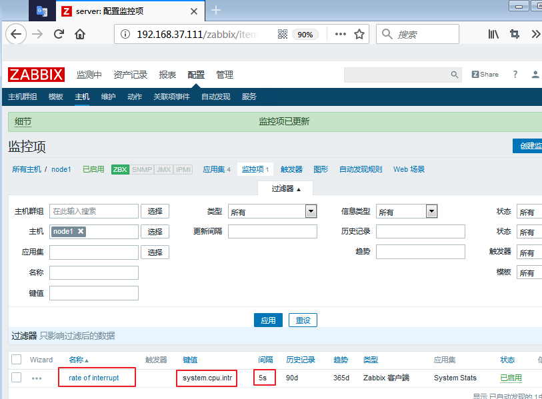This screenshot has width=542, height=399.
Task: Reload the page with refresh icon
Action: [x=59, y=34]
